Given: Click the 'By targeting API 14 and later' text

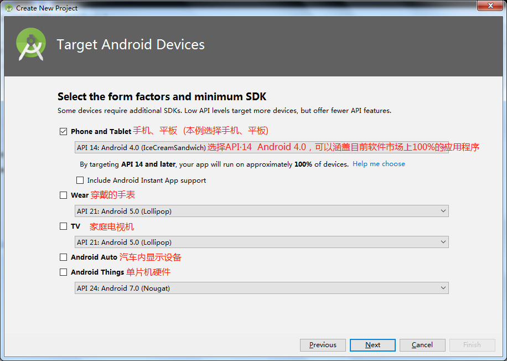Looking at the screenshot, I should (x=214, y=164).
